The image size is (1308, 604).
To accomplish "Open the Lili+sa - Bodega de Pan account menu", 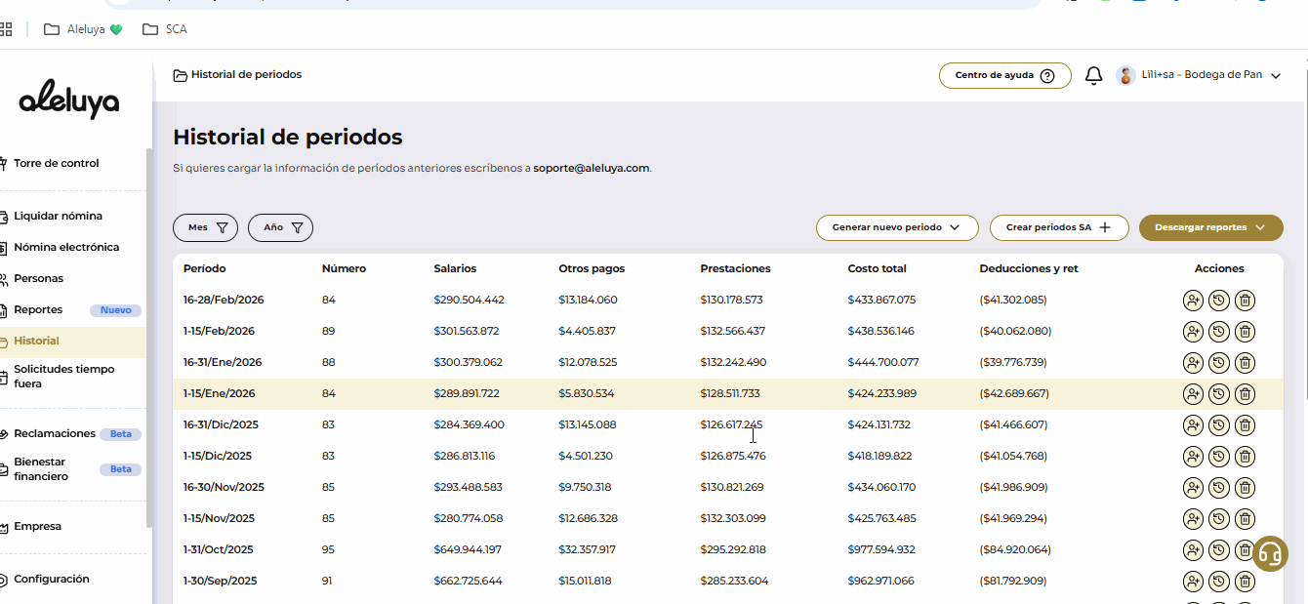I will click(1201, 75).
